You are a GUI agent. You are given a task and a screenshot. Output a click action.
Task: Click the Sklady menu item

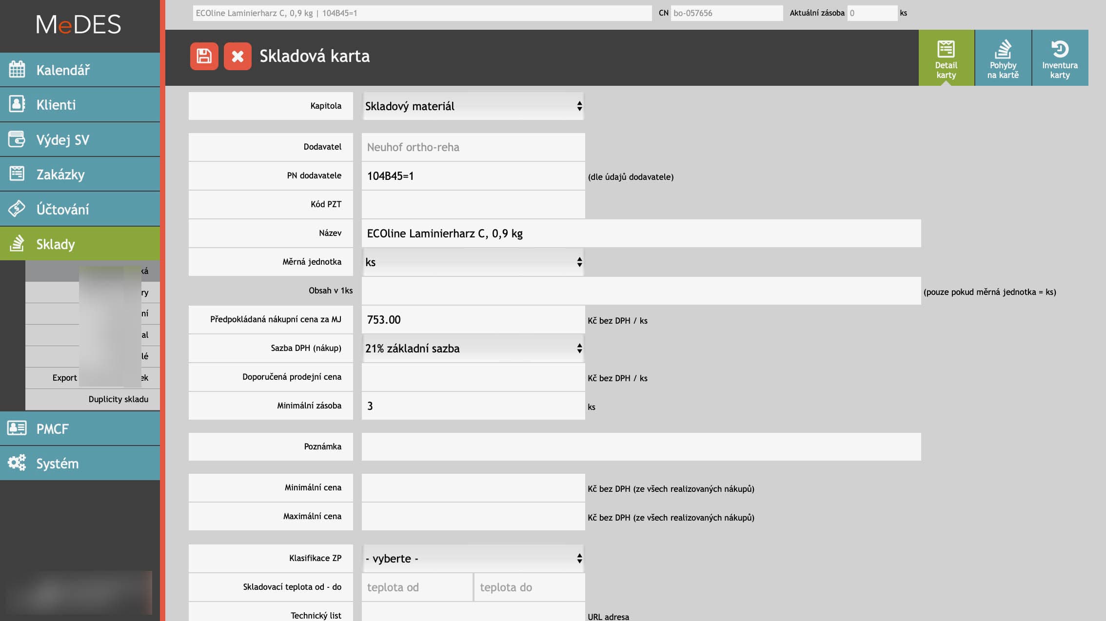56,244
